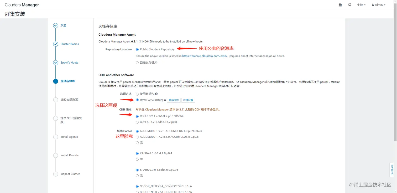Open the parcels gift-box icon in header
Viewport: 397px width, 193px height.
340,5
